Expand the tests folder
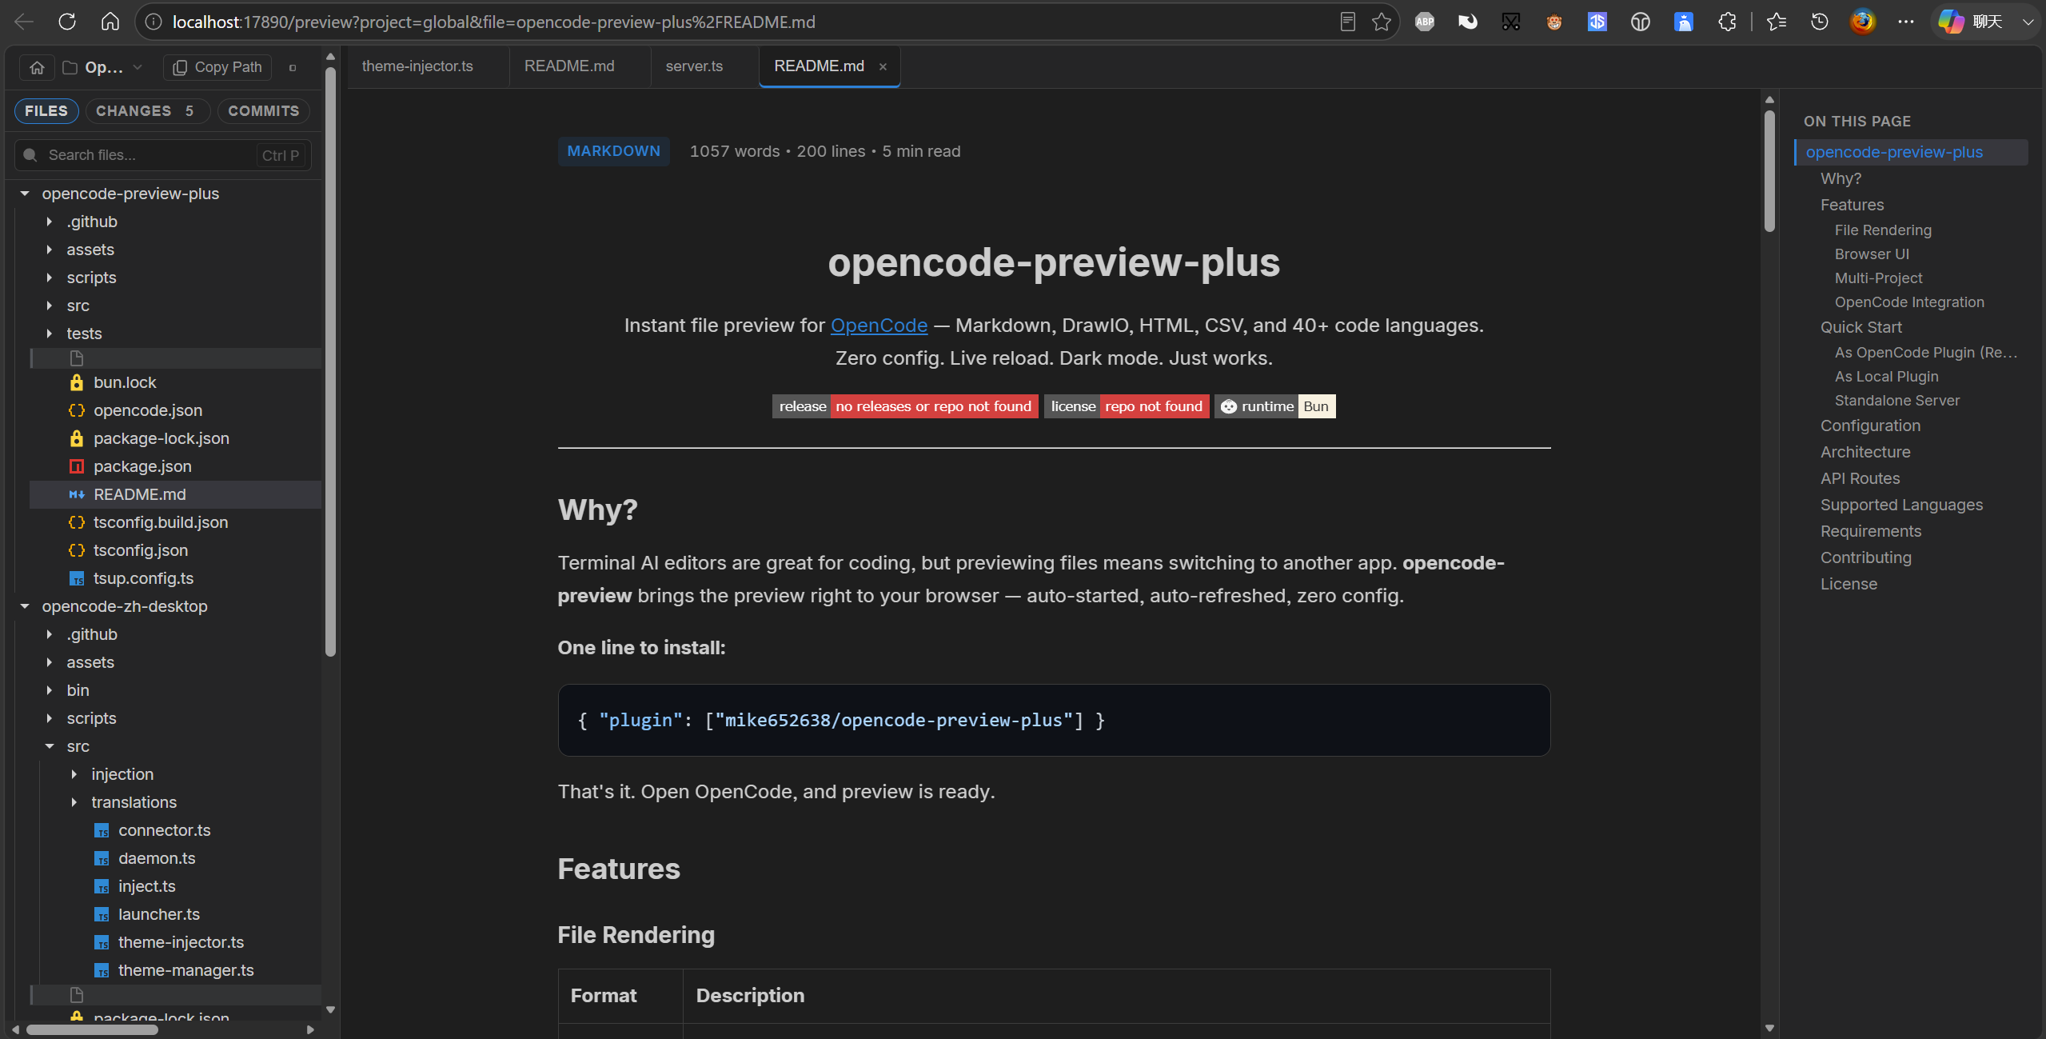This screenshot has height=1039, width=2046. [x=50, y=334]
